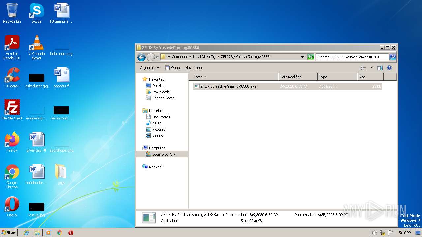422x237 pixels.
Task: Open Network in navigation pane
Action: 153,167
